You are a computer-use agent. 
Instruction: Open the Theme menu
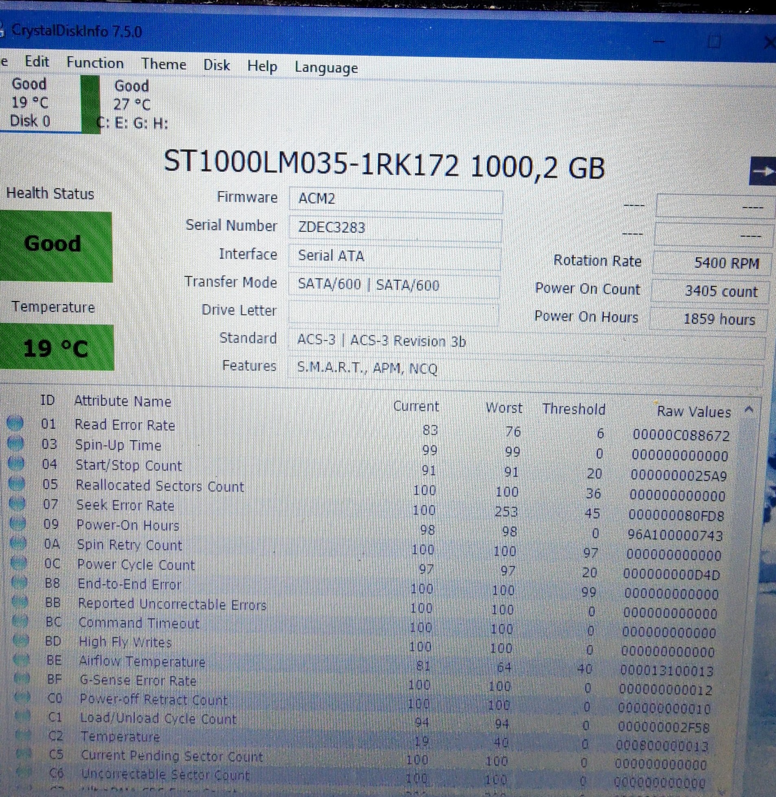coord(164,64)
